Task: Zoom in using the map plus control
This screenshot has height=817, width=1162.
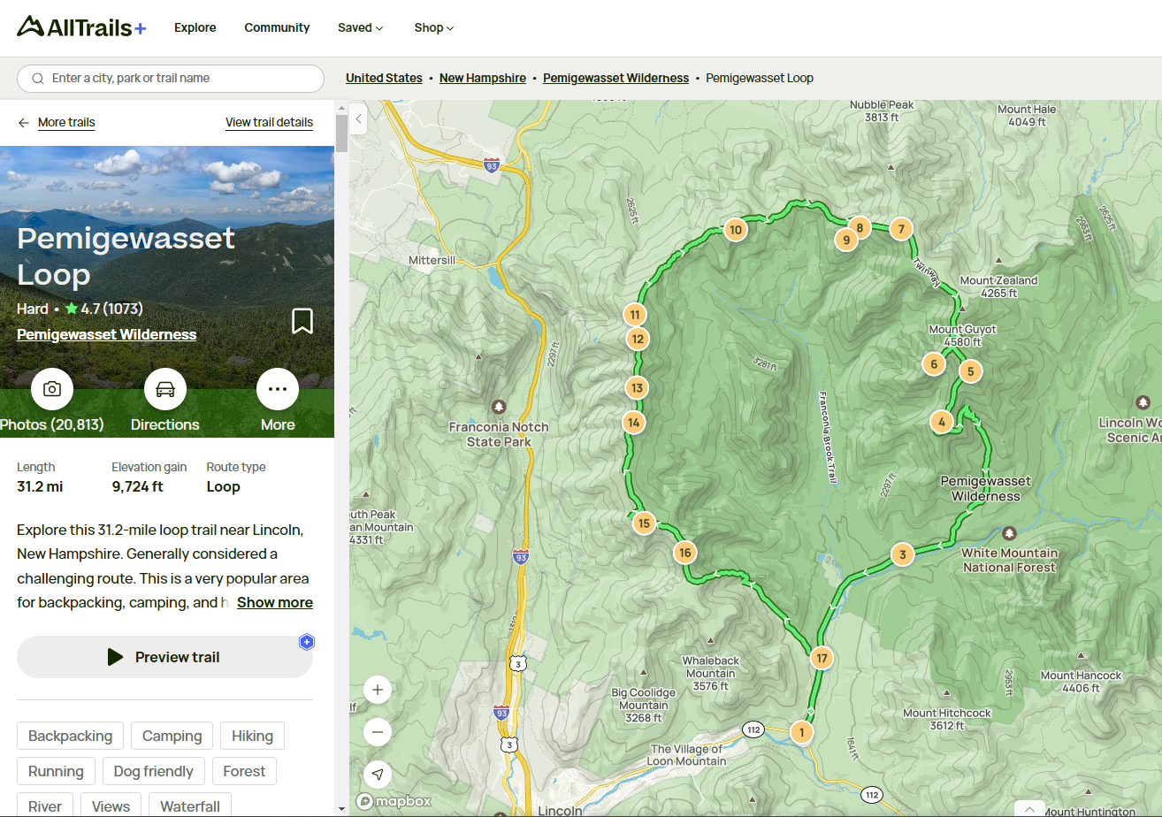Action: click(x=377, y=689)
